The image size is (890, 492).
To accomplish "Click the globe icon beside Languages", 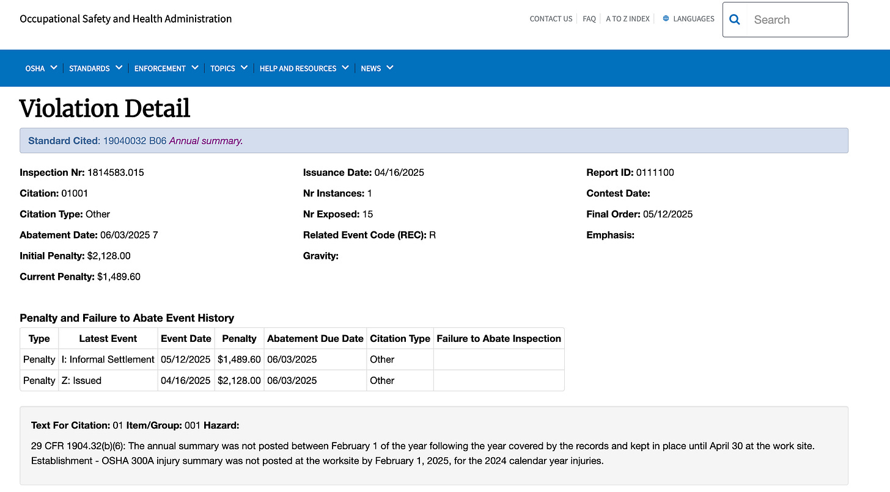I will [x=666, y=19].
